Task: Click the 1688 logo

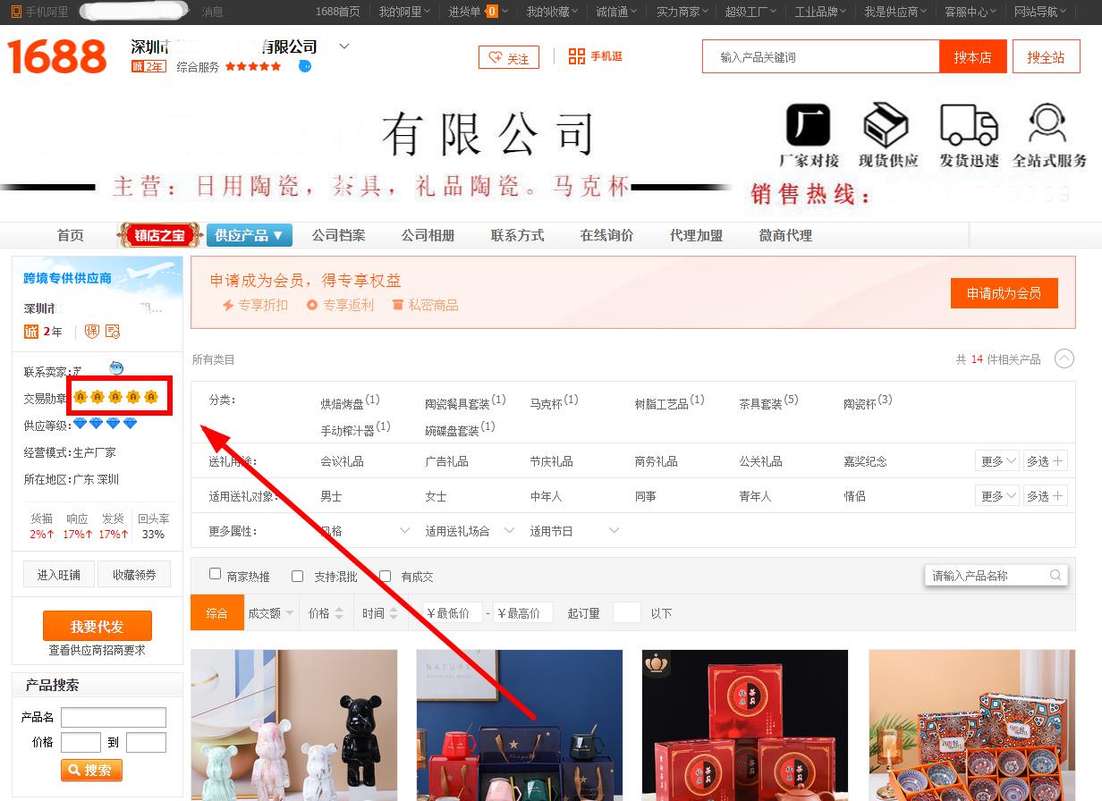Action: point(57,57)
